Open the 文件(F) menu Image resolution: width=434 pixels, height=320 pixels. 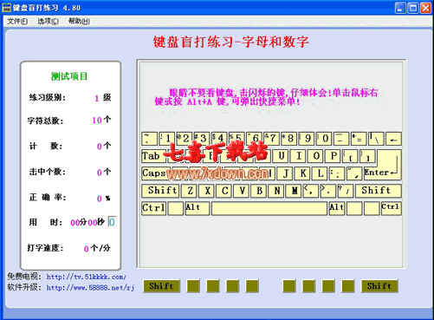17,22
